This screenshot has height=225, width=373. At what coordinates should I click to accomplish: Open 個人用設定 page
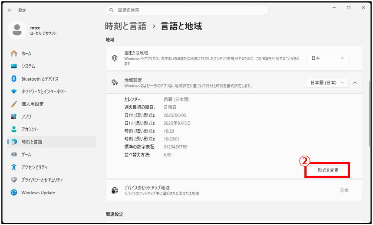(52, 104)
